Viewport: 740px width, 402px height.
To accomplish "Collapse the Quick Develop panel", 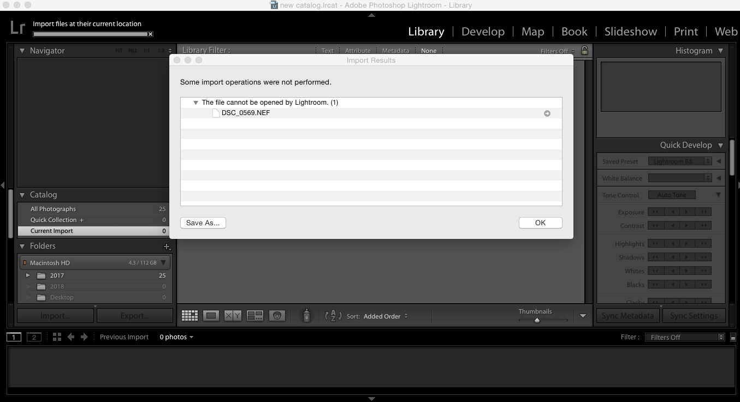I will pos(720,145).
